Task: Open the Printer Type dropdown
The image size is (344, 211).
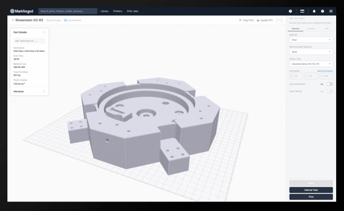Action: pos(311,64)
